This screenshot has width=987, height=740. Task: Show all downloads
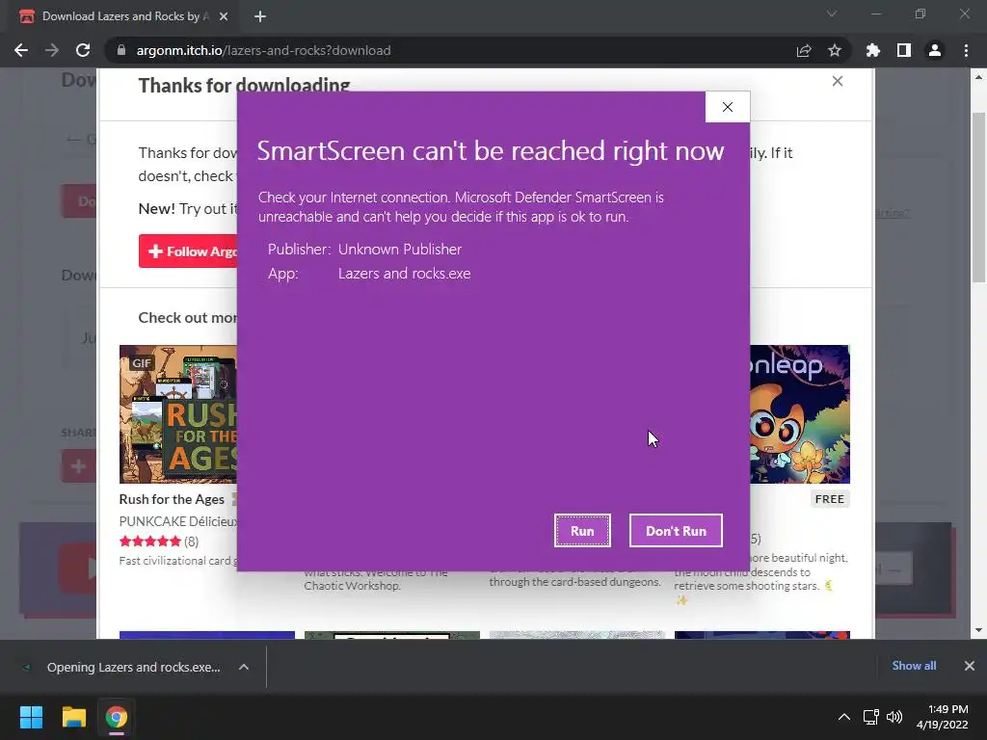point(914,666)
